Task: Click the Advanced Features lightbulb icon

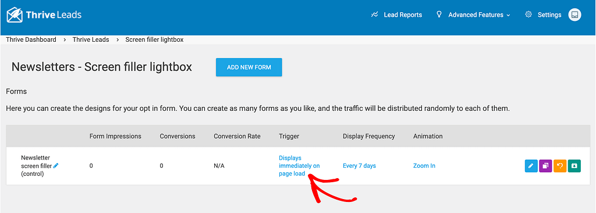Action: 439,15
